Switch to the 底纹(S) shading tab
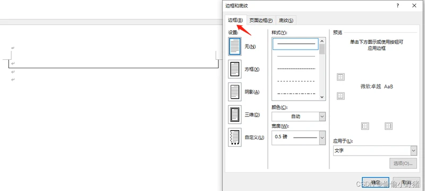 286,20
